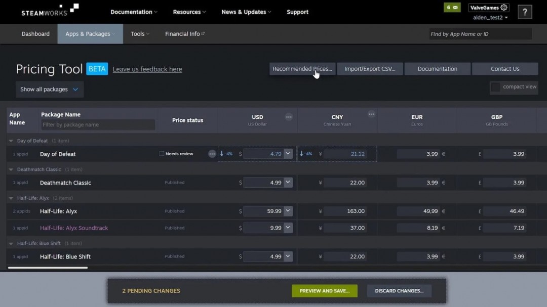
Task: Open USD price dropdown for Deathmatch Classic
Action: click(x=288, y=183)
